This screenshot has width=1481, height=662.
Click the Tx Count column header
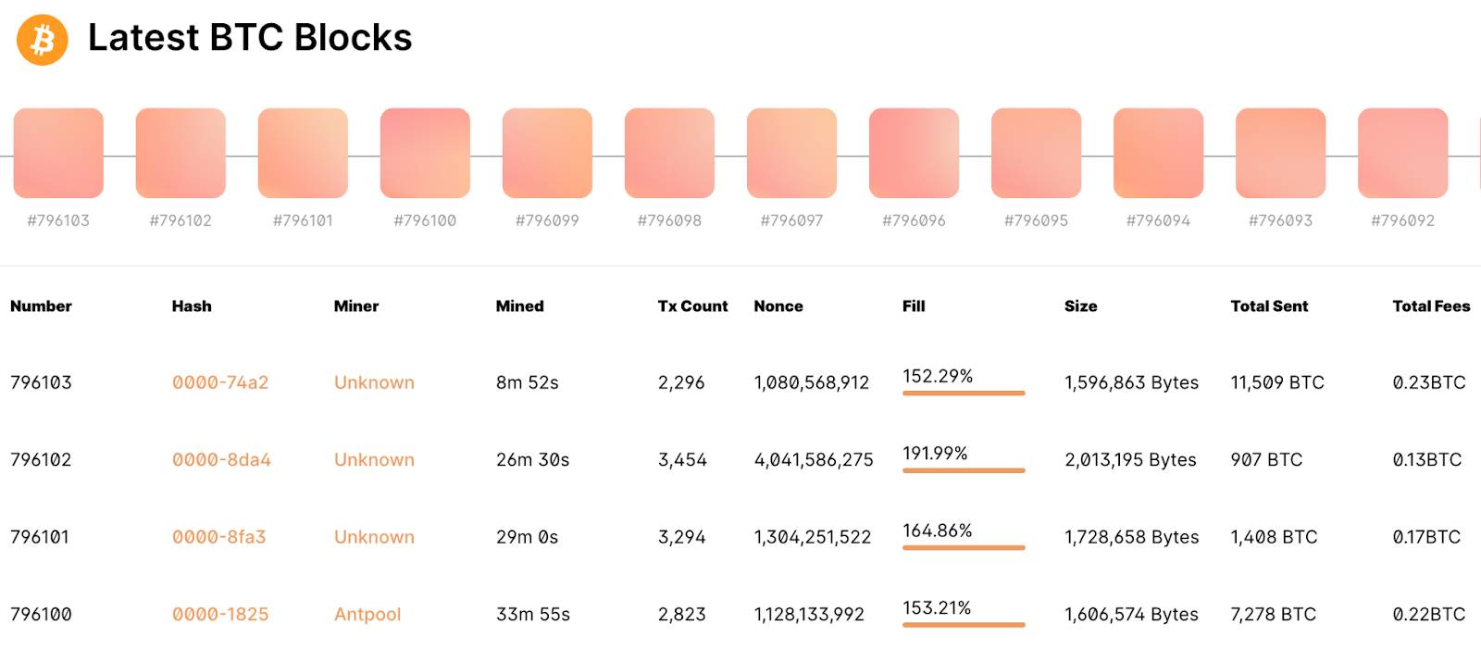click(692, 306)
